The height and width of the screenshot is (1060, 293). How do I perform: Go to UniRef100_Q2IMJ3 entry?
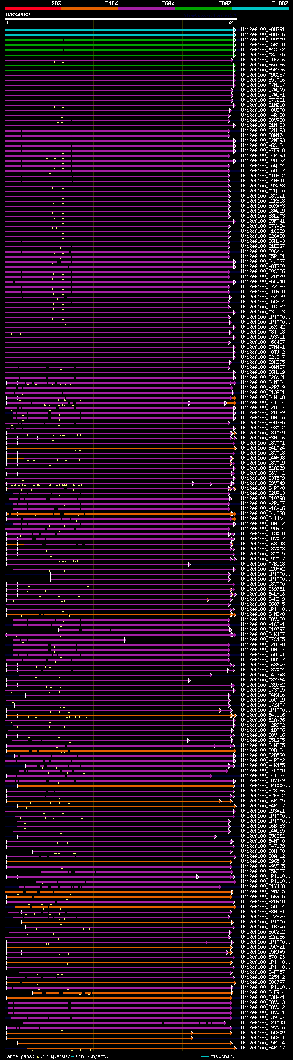coord(263,1023)
